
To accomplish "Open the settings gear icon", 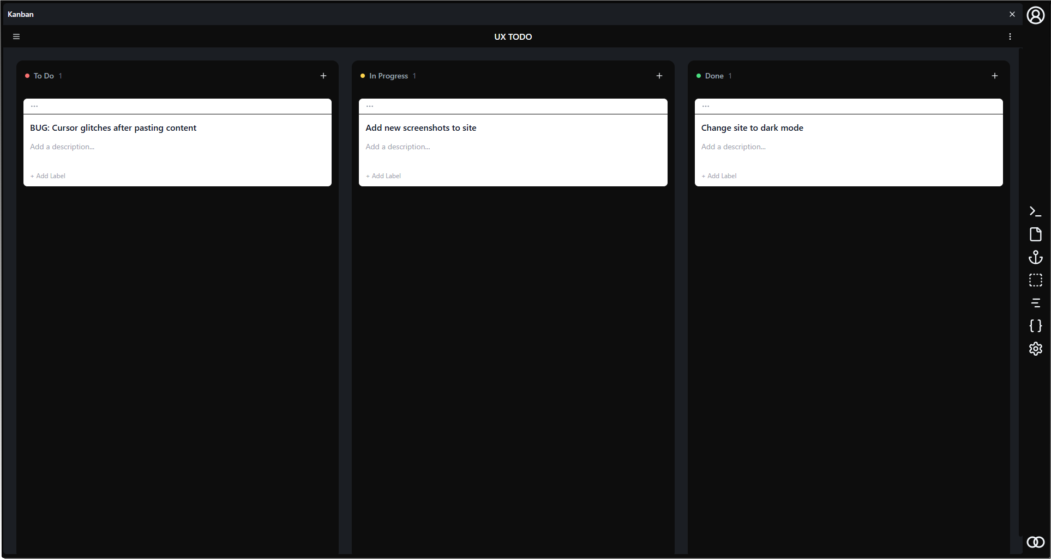I will coord(1036,349).
